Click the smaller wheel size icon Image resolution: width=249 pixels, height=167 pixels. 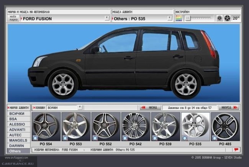click(x=220, y=18)
